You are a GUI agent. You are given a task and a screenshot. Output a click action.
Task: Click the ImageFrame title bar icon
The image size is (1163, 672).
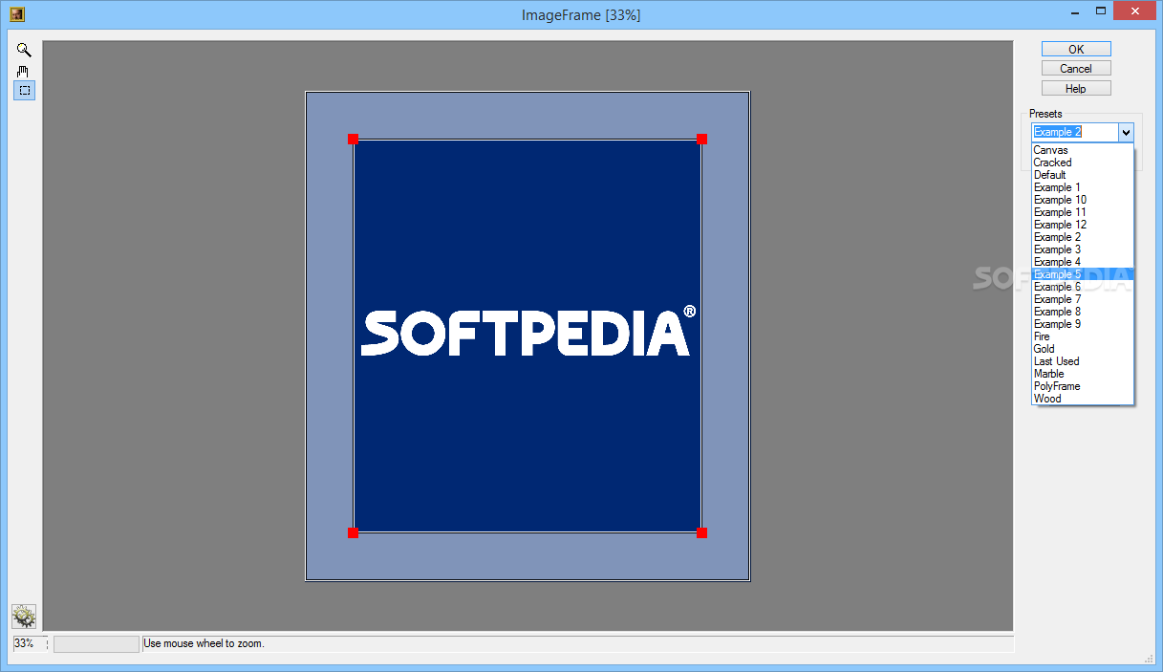16,14
